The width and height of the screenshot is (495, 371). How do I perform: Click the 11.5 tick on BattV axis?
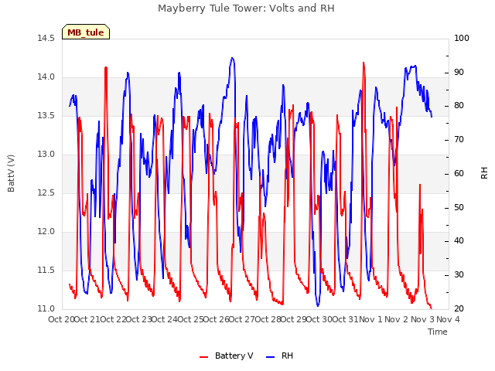coord(46,270)
